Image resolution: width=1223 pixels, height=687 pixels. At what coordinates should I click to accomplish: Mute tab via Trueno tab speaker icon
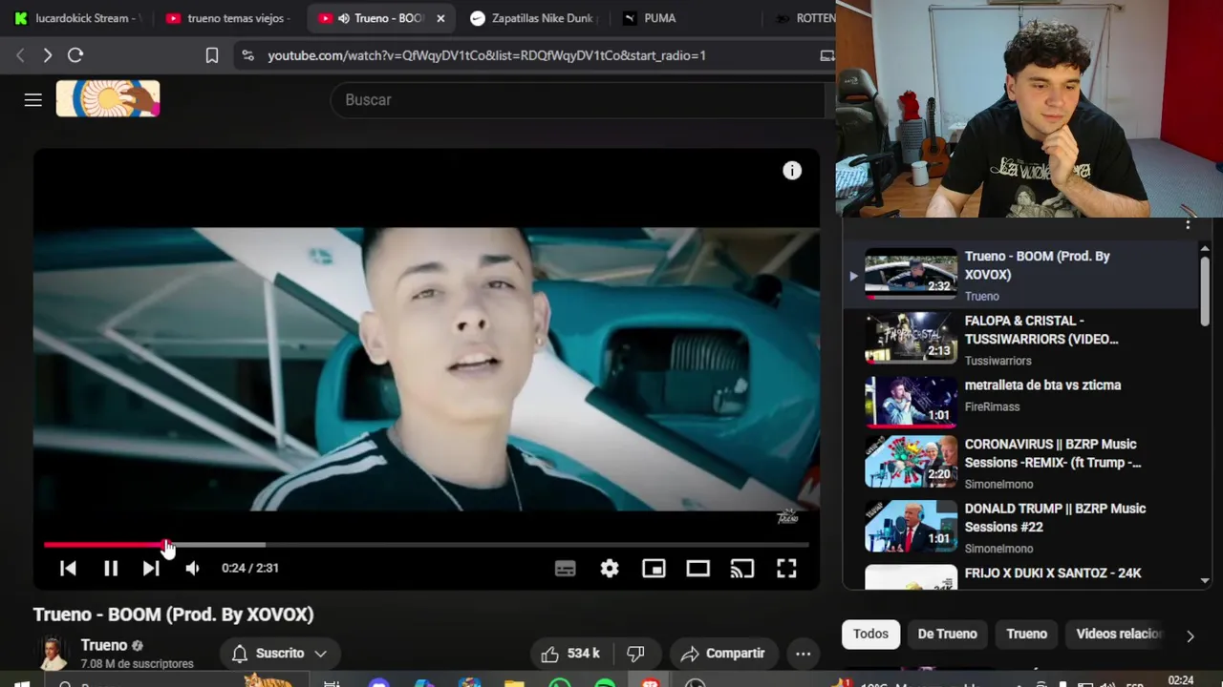(344, 18)
